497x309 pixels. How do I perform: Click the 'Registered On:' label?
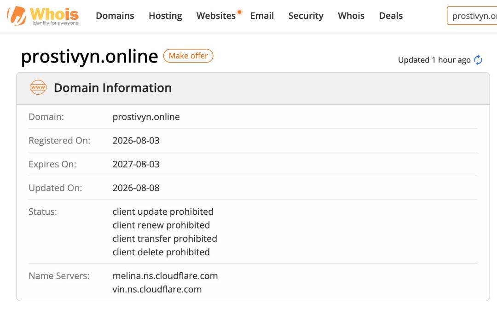(x=59, y=141)
